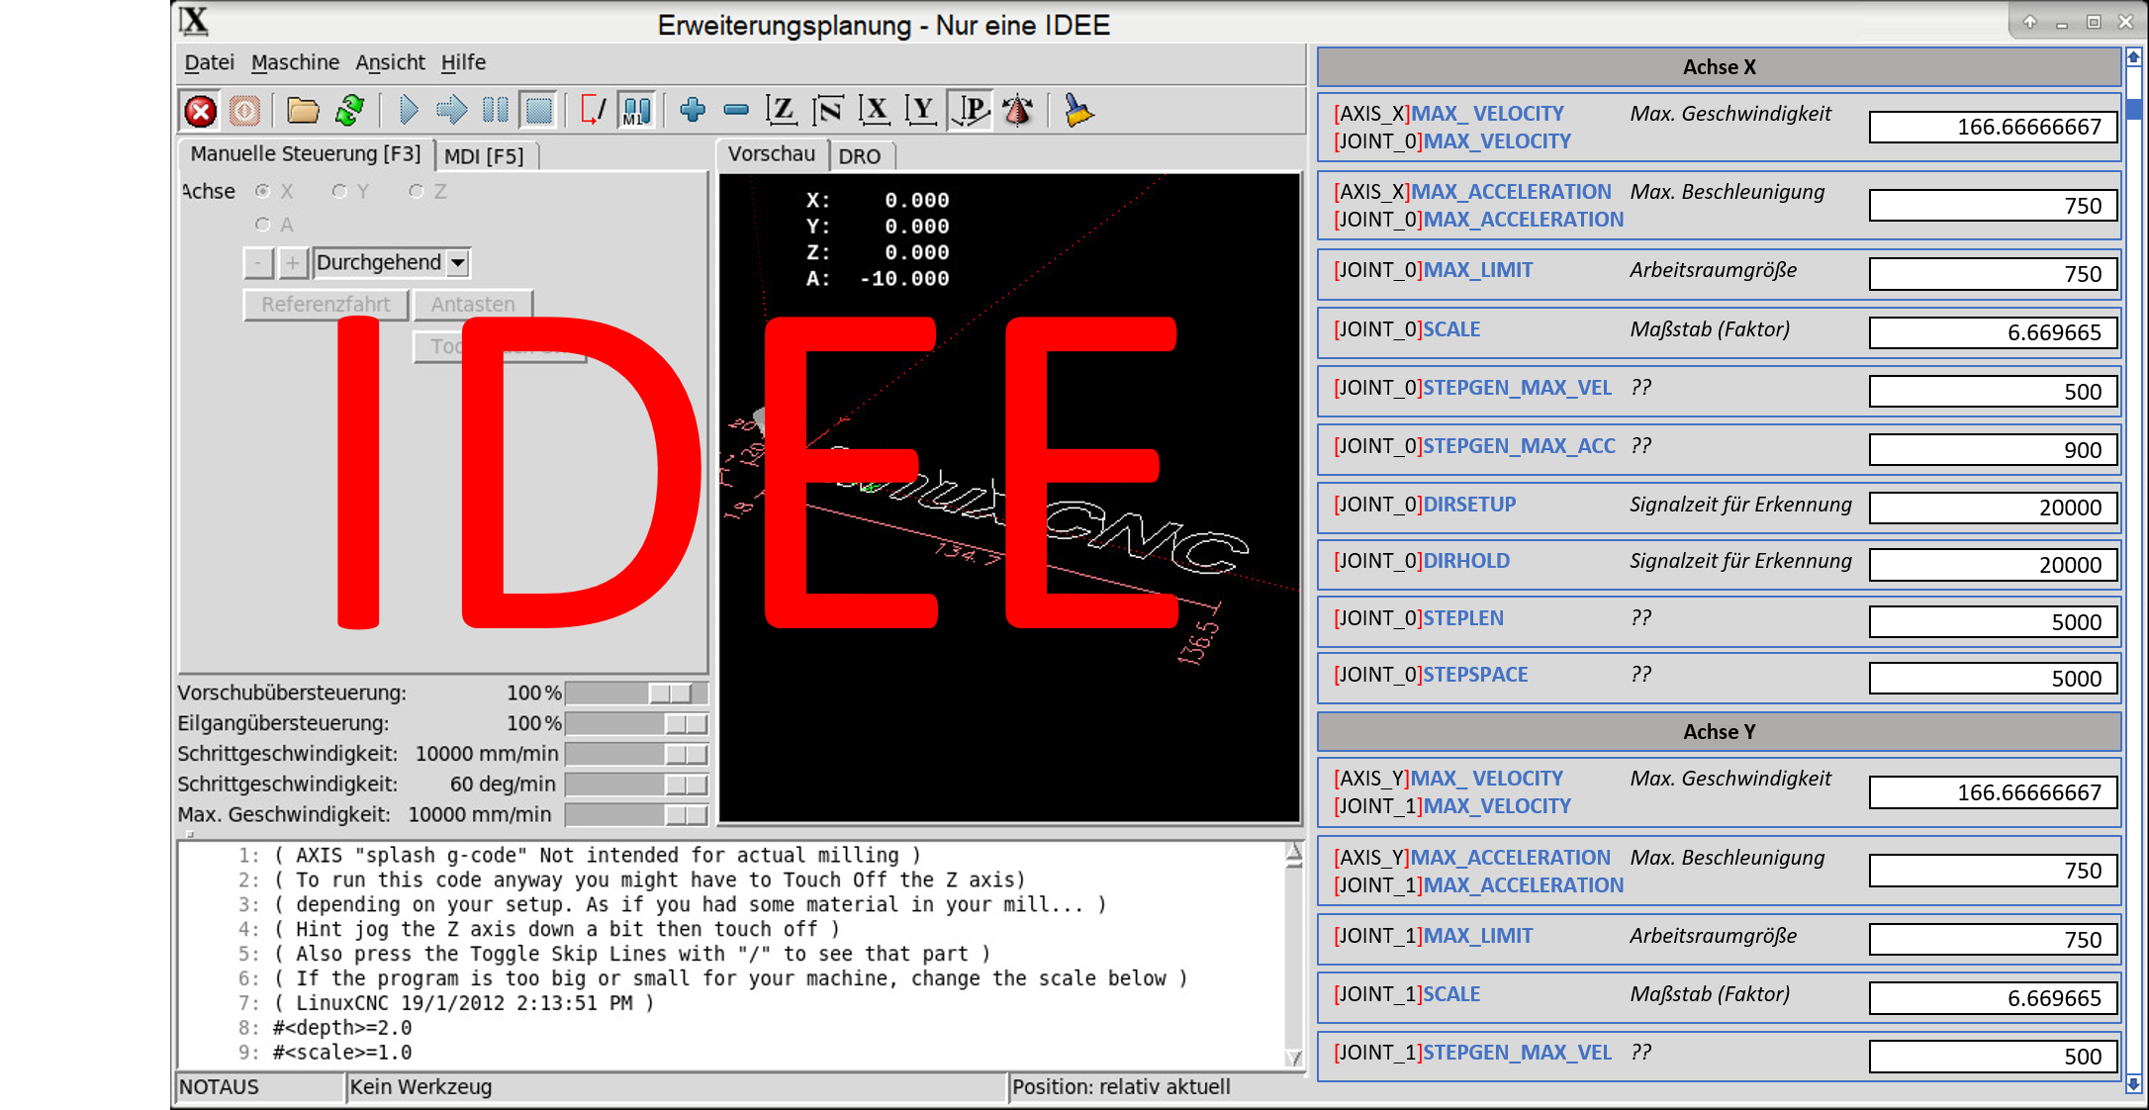Screen dimensions: 2149x1110
Task: Toggle skip lines with slash icon
Action: pos(592,111)
